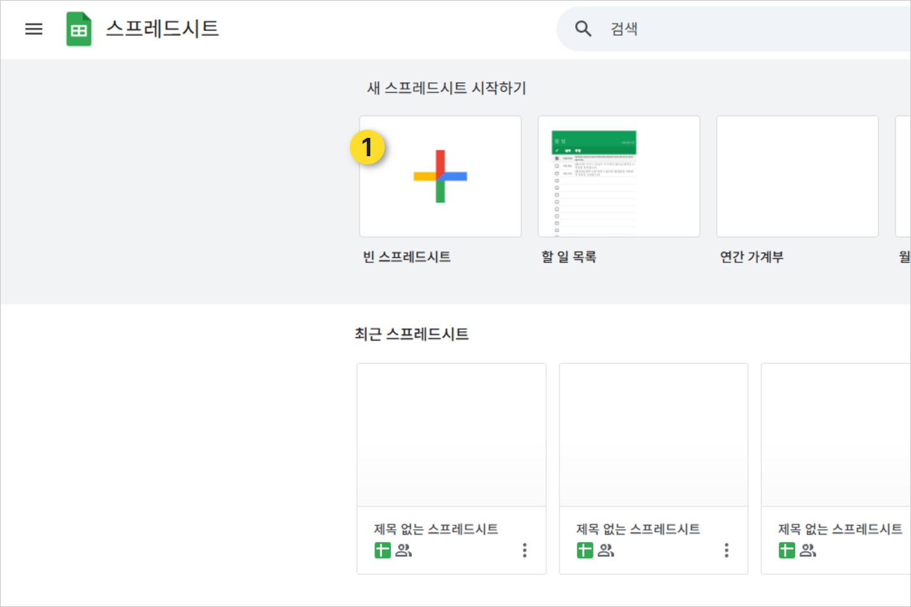Click shared people icon on second recent card
This screenshot has height=607, width=911.
606,551
